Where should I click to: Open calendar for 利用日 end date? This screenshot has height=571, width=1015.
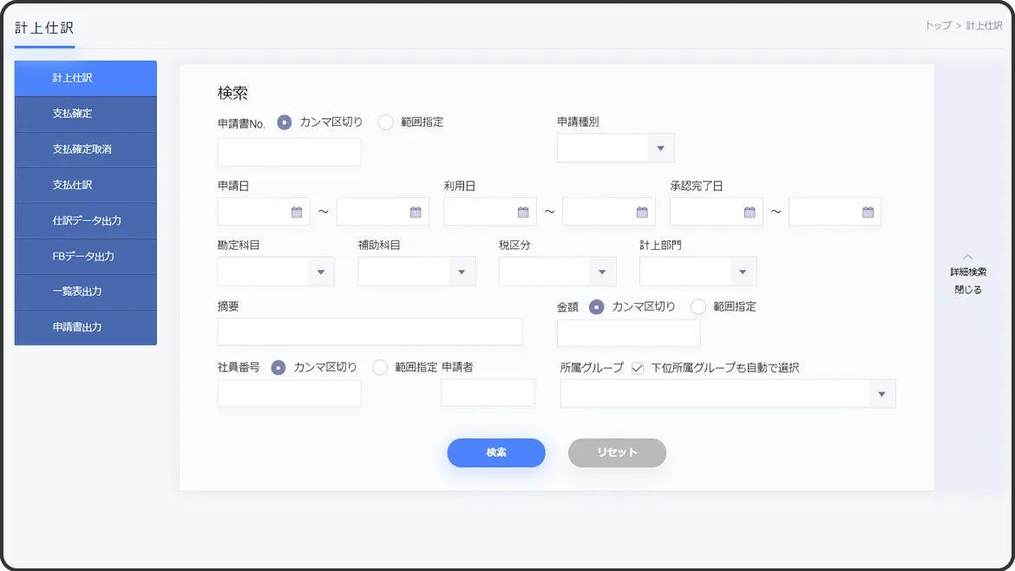pyautogui.click(x=642, y=212)
